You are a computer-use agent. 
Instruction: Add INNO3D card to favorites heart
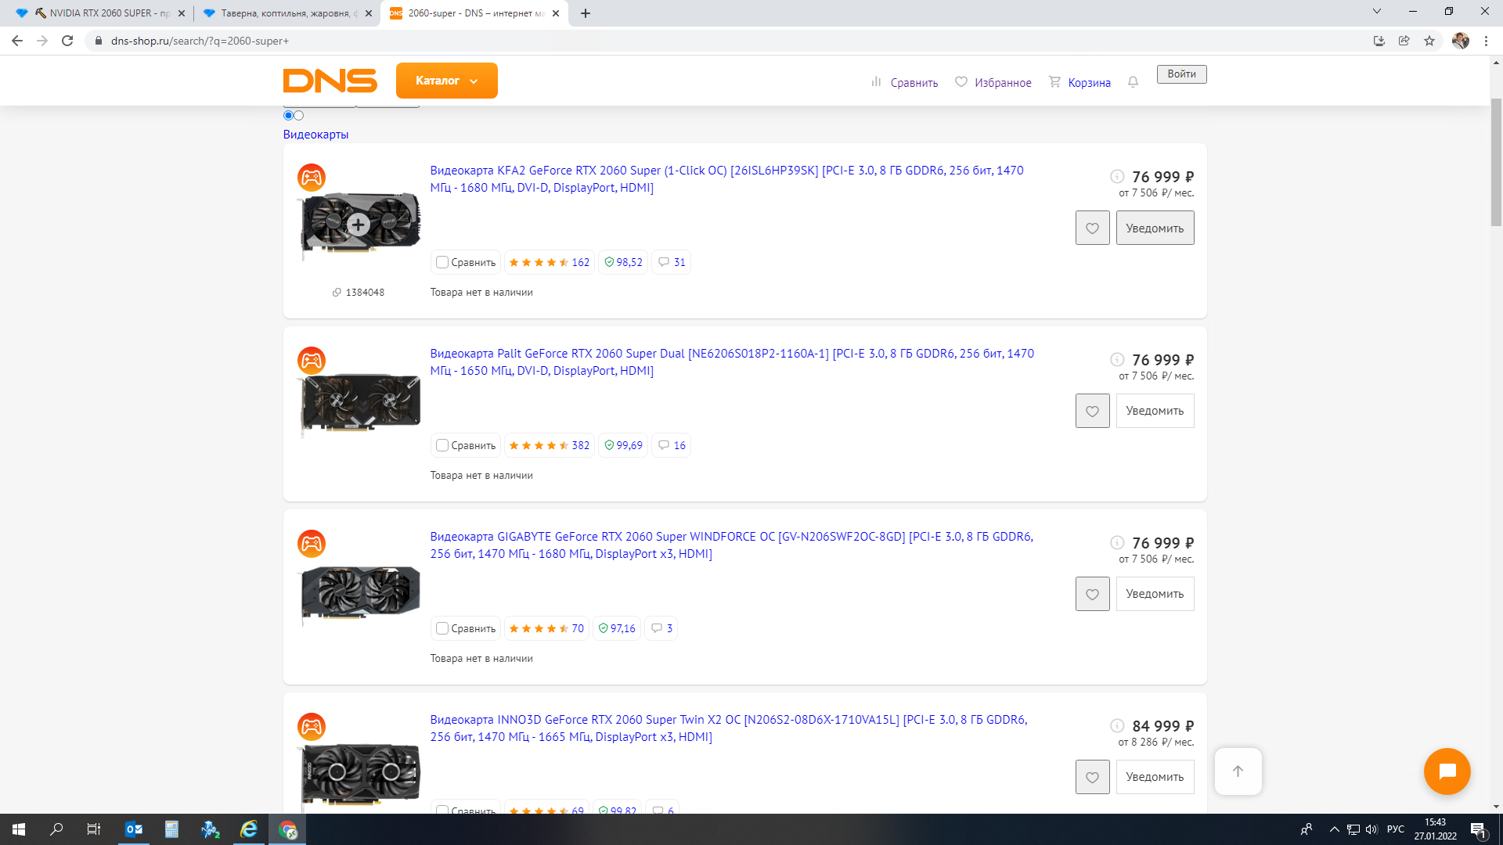click(x=1092, y=777)
